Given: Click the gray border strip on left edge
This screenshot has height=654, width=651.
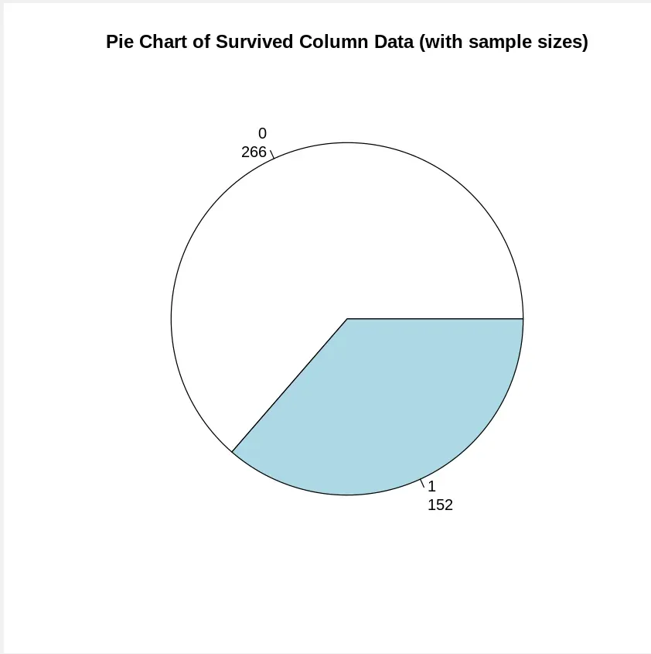Looking at the screenshot, I should [x=2, y=327].
